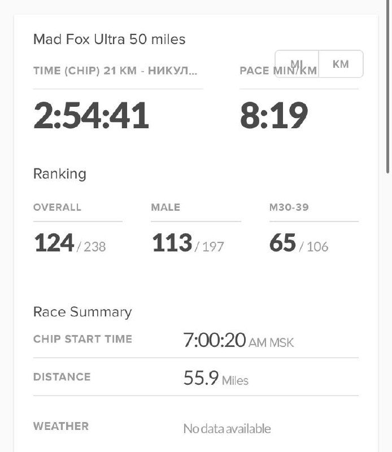Click the Mad Fox Ultra 50 miles title

click(110, 40)
